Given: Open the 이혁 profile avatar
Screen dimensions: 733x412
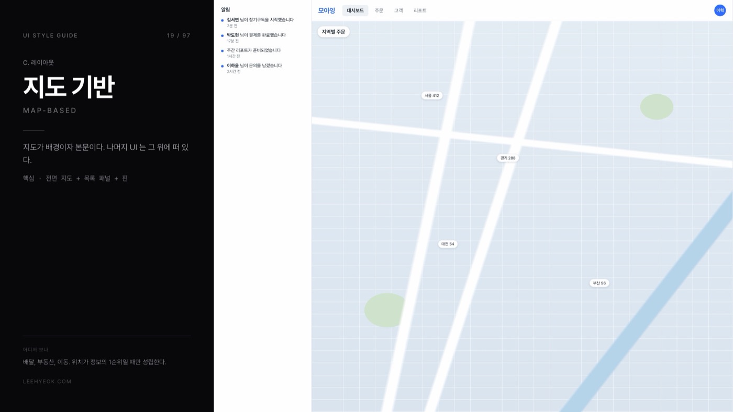Looking at the screenshot, I should tap(720, 10).
